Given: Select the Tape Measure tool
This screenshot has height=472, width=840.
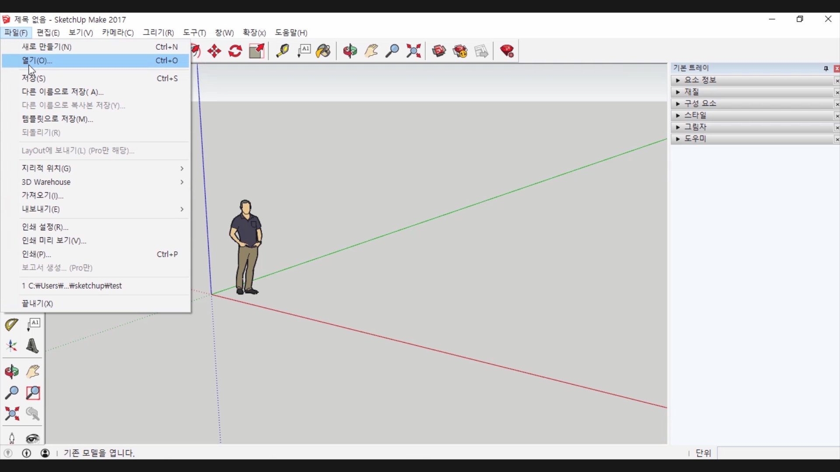Looking at the screenshot, I should click(282, 51).
